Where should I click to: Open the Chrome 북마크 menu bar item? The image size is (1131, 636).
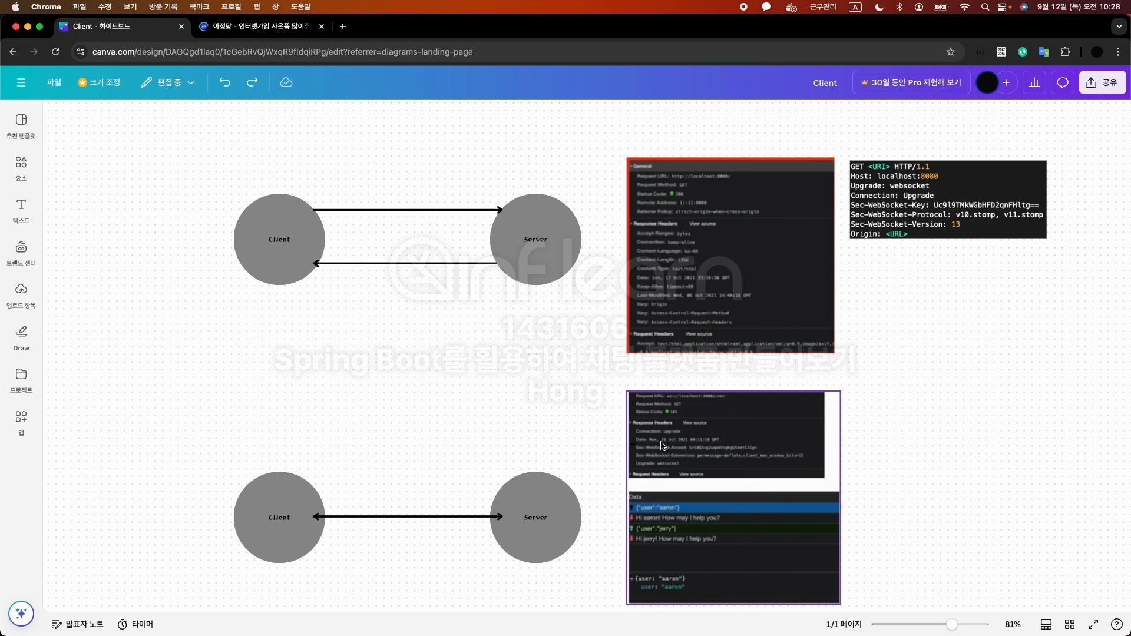(199, 6)
